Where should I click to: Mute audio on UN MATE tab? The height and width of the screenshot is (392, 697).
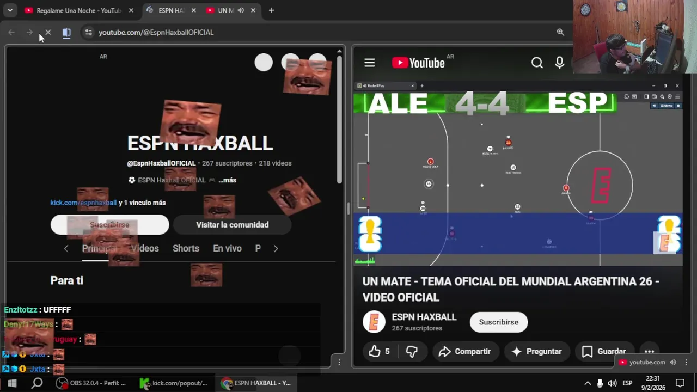[241, 10]
